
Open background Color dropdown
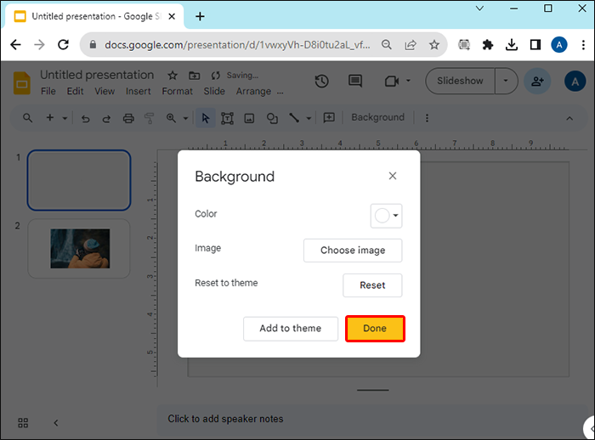386,216
